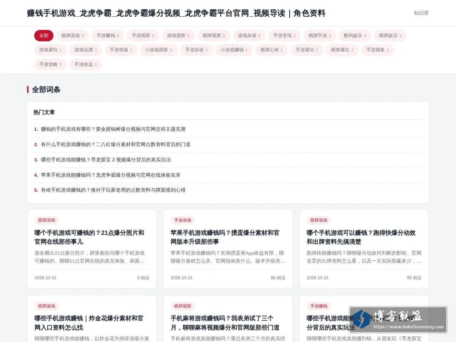Screen dimensions: 456x342
Task: Filter by 手游捕鱼 1 tag
Action: tap(377, 50)
